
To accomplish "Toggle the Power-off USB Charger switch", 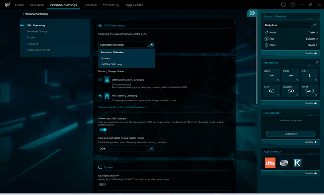I will 103,130.
